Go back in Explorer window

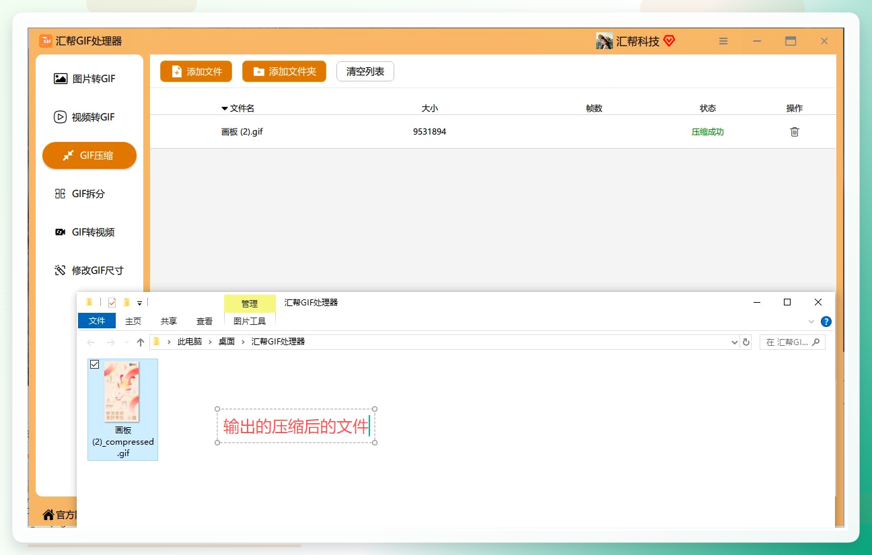coord(91,342)
